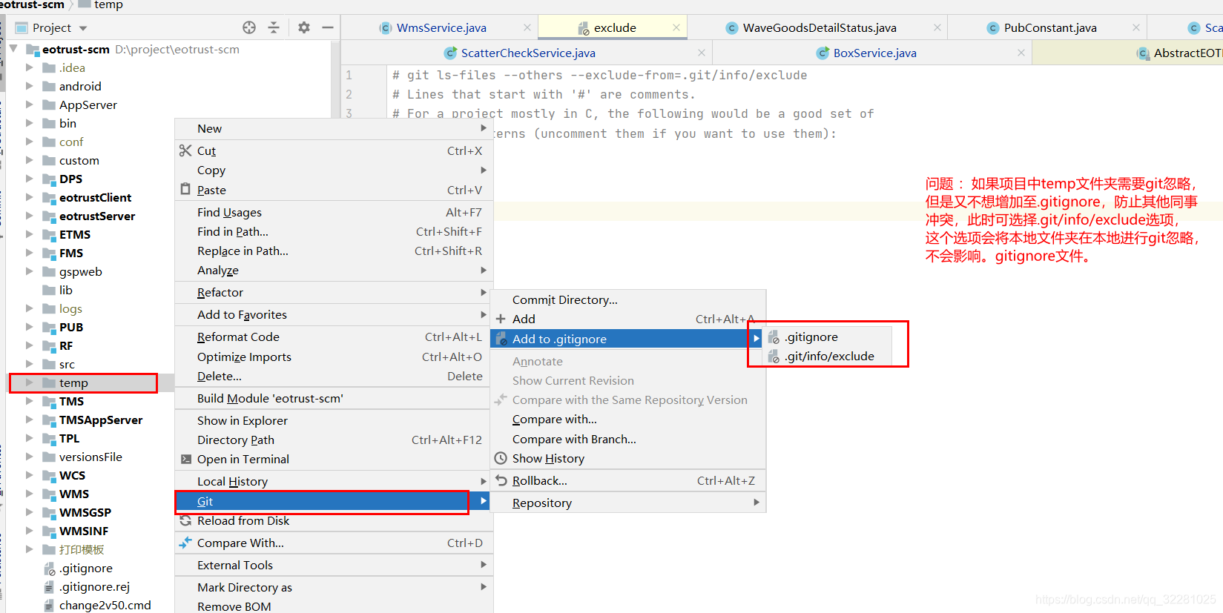Expand the android folder arrow

click(x=30, y=86)
